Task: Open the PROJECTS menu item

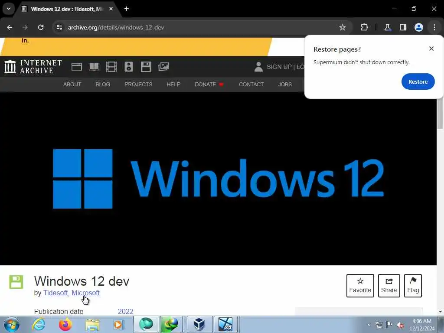Action: click(x=138, y=85)
